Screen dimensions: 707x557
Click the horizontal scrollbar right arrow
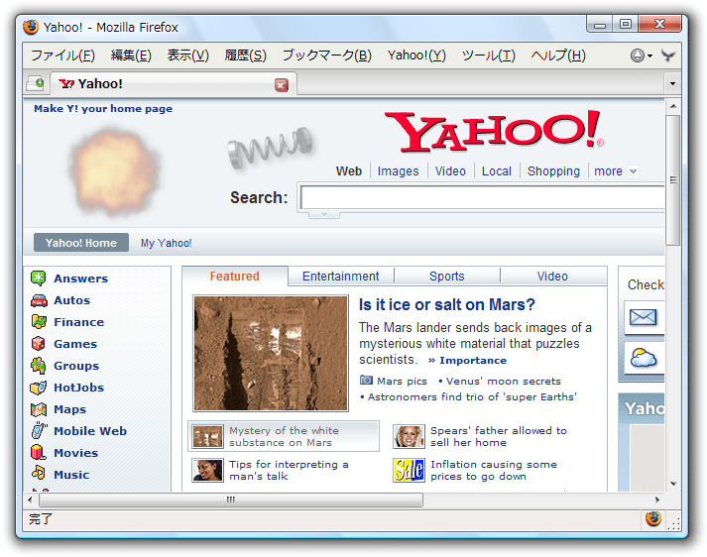click(x=657, y=500)
